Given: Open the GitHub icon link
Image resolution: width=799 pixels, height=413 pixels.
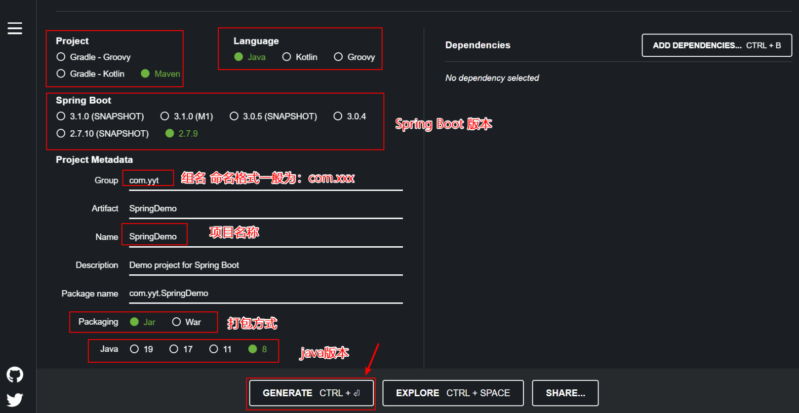Looking at the screenshot, I should click(x=15, y=375).
